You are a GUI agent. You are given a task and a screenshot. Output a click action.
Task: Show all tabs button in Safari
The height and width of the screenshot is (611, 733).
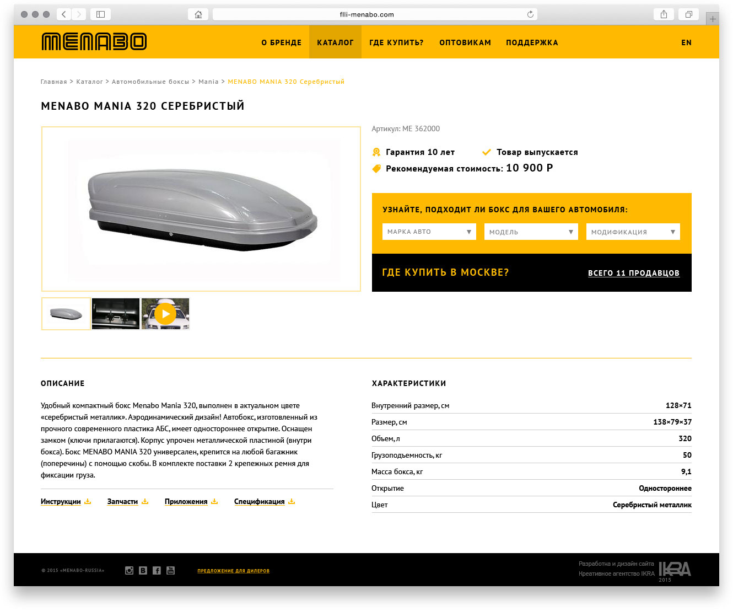tap(688, 14)
